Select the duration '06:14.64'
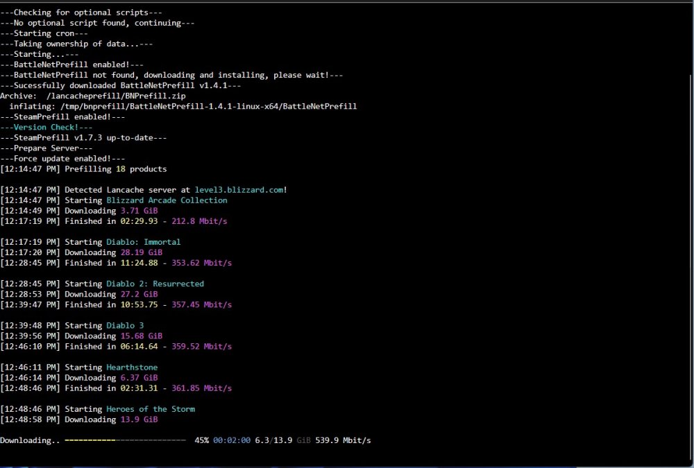 (x=139, y=347)
